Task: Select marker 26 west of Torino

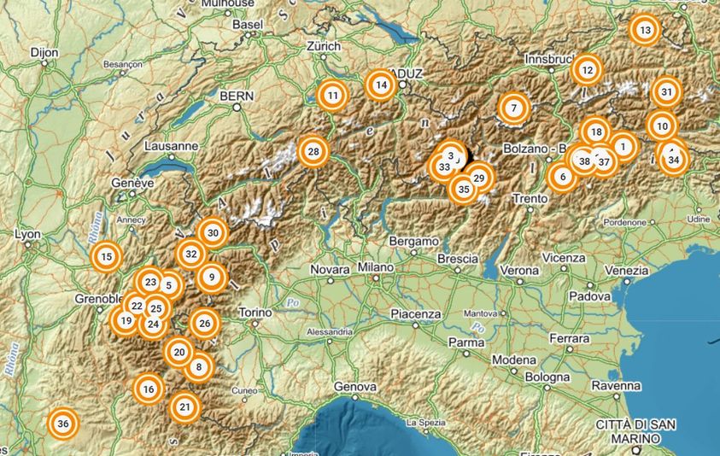Action: 205,324
